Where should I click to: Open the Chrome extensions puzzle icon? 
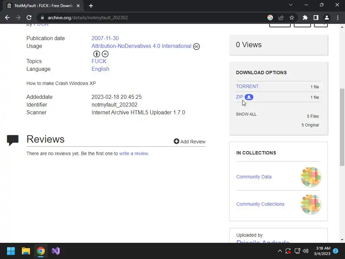(305, 18)
